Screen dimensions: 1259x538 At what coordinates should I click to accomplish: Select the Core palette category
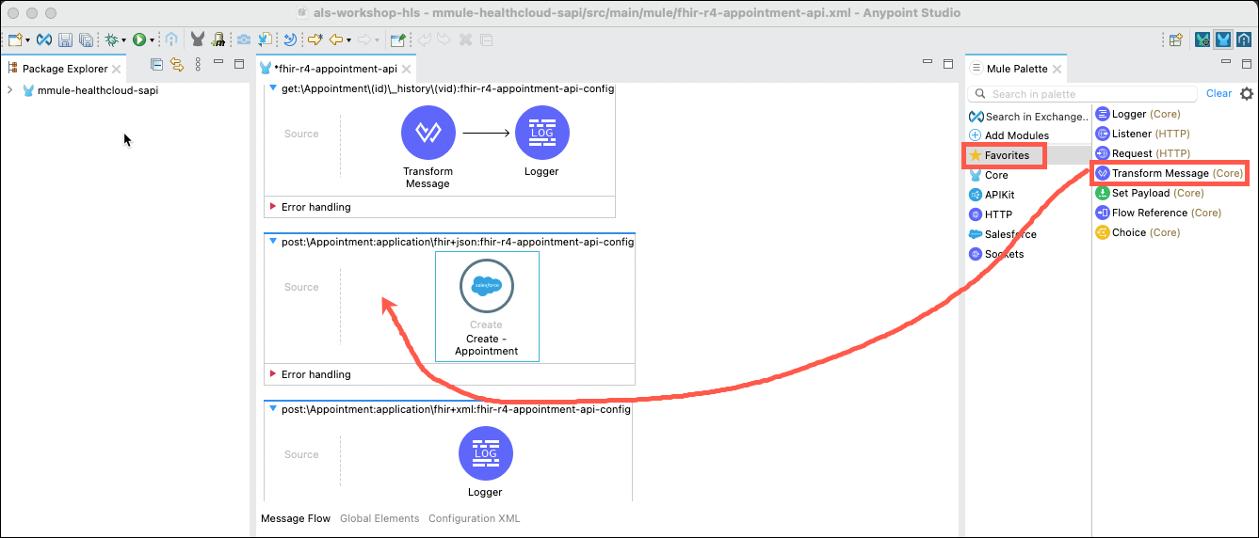tap(989, 175)
